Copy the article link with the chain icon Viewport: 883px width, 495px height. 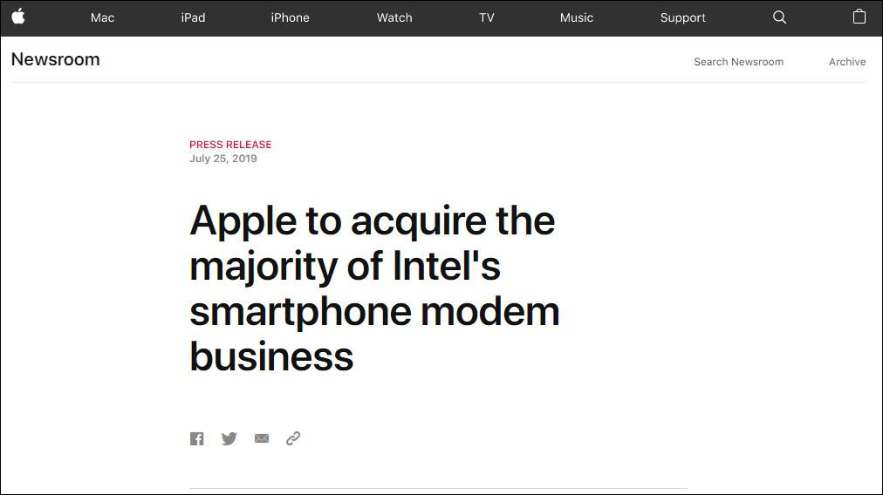click(293, 438)
